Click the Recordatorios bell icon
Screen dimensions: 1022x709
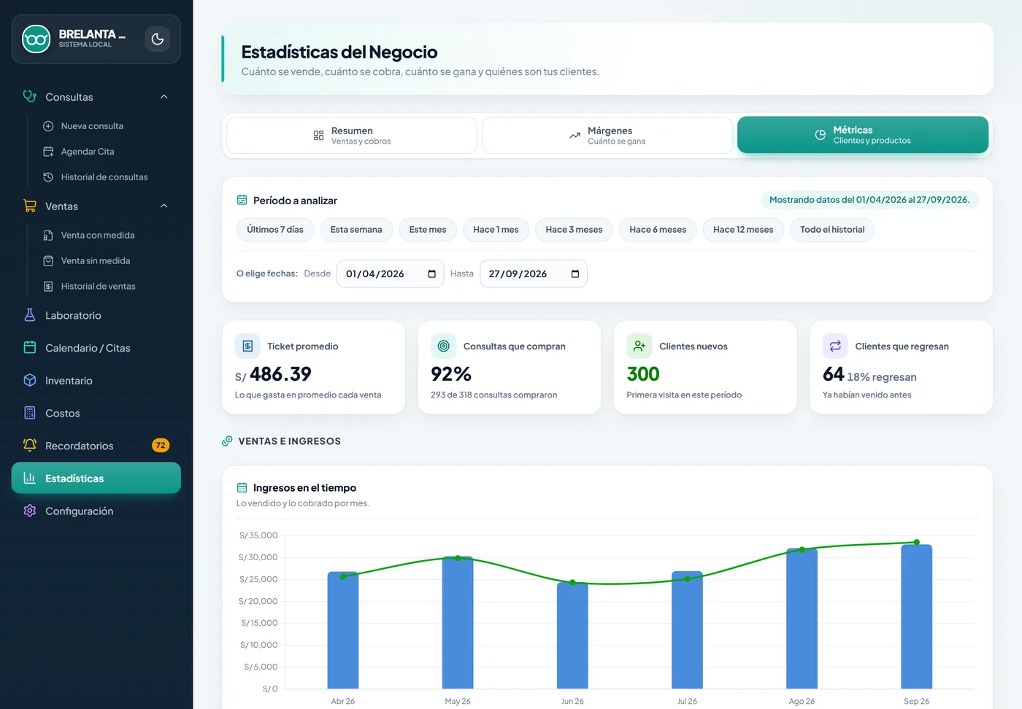pos(30,446)
